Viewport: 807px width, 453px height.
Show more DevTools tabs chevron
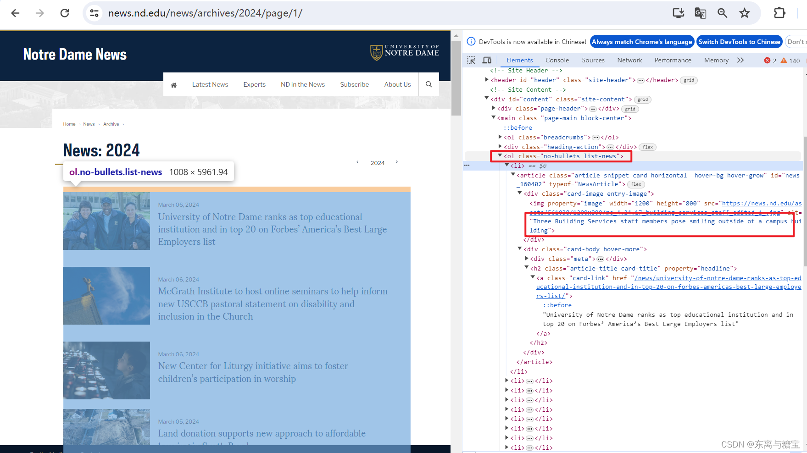[x=740, y=60]
